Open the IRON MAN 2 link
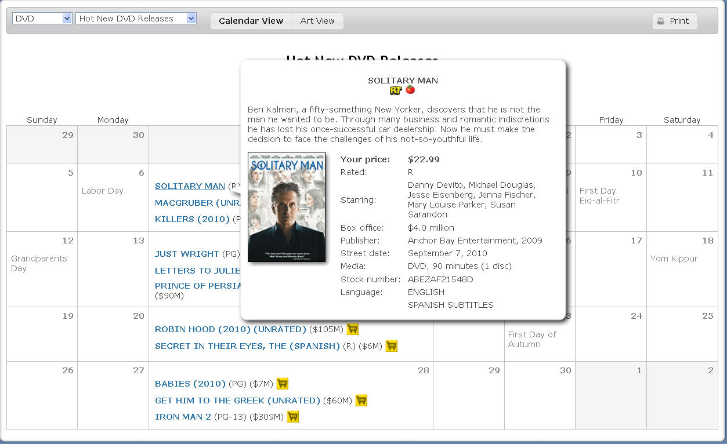This screenshot has width=727, height=444. (x=183, y=417)
